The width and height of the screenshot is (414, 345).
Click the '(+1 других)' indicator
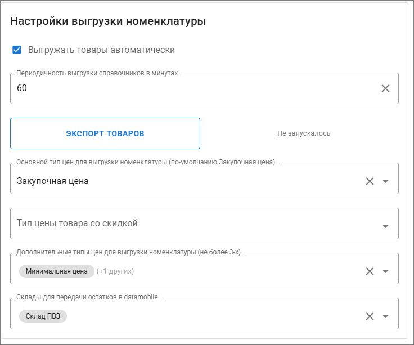(115, 271)
